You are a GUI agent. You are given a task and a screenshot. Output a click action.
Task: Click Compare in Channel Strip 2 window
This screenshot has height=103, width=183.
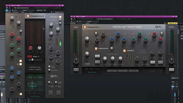15,12
